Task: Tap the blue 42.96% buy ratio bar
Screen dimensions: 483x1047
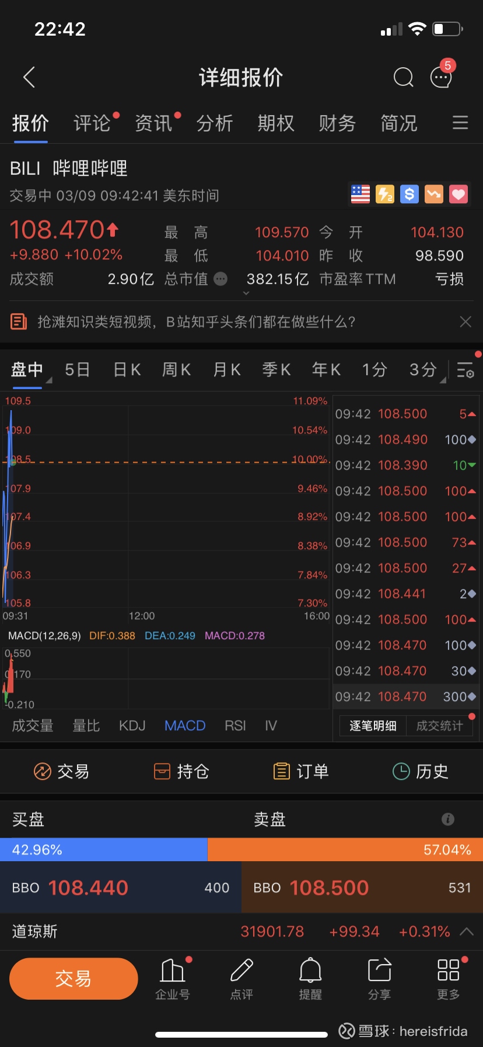Action: point(104,850)
